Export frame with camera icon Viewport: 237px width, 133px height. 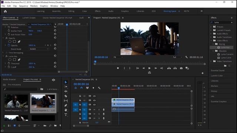tap(181, 68)
